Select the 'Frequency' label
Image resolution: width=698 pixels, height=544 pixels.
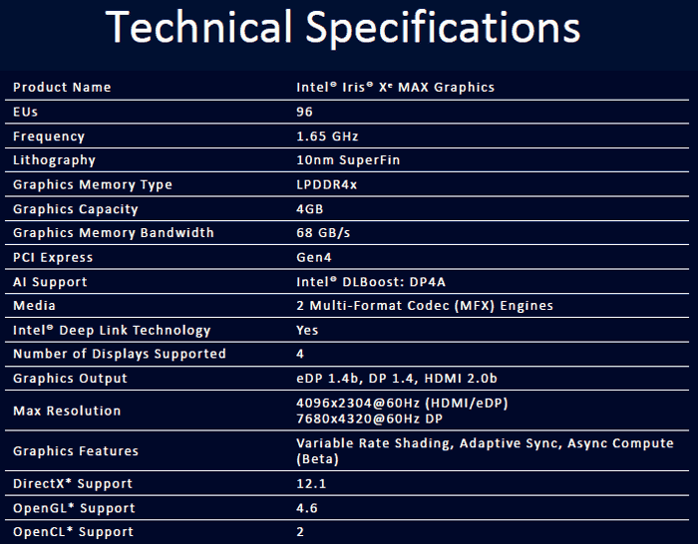pyautogui.click(x=49, y=136)
